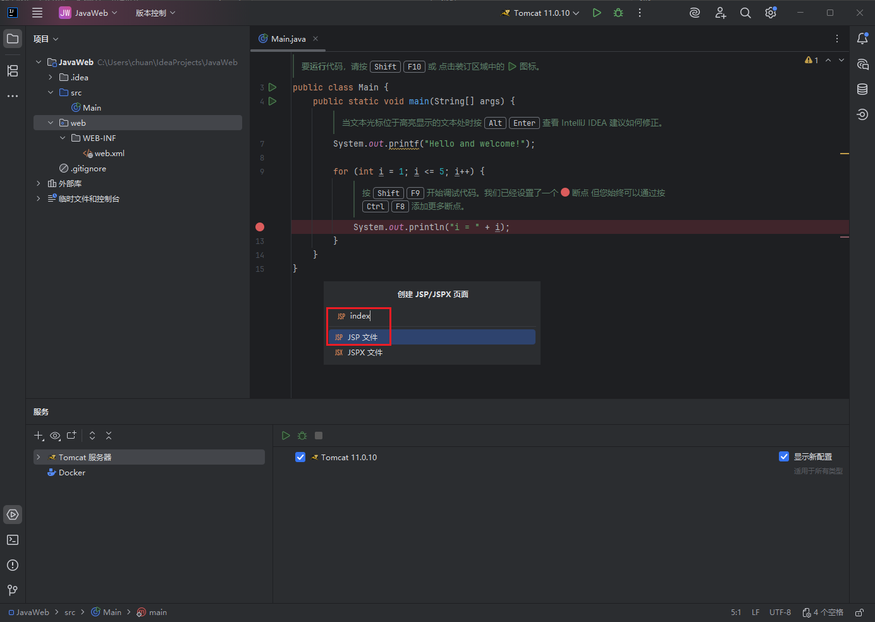Open the Services tool window icon
The image size is (875, 622).
(x=13, y=515)
